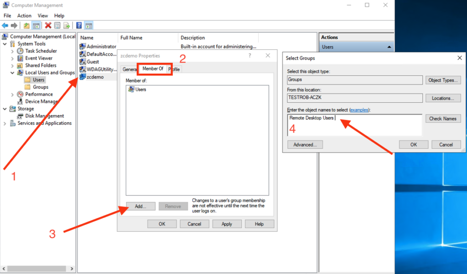Open help via the blue question-mark icon
The width and height of the screenshot is (467, 274).
pos(79,25)
